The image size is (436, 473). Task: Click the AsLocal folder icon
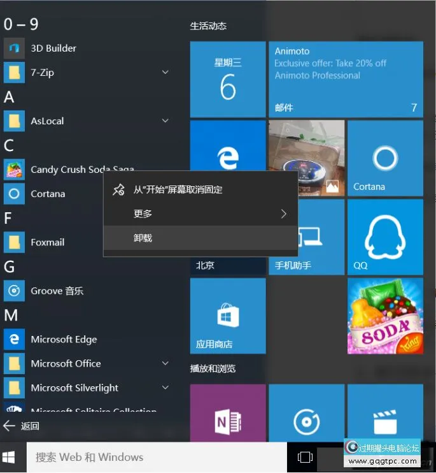(x=14, y=121)
